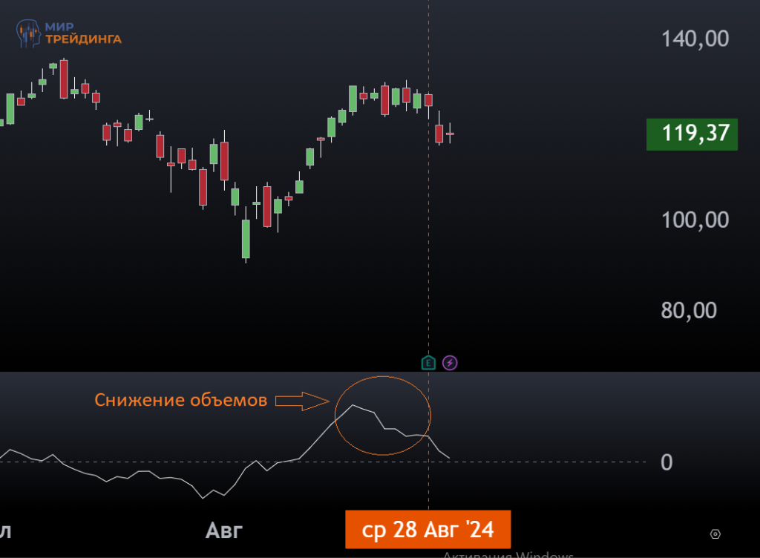760x558 pixels.
Task: Click the 0 level label of the indicator scale
Action: click(666, 462)
